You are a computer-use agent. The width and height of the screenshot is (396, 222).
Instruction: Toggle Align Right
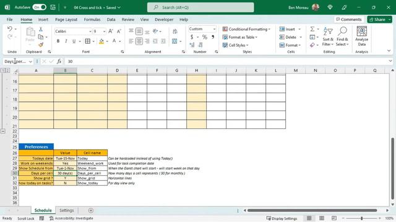click(147, 41)
